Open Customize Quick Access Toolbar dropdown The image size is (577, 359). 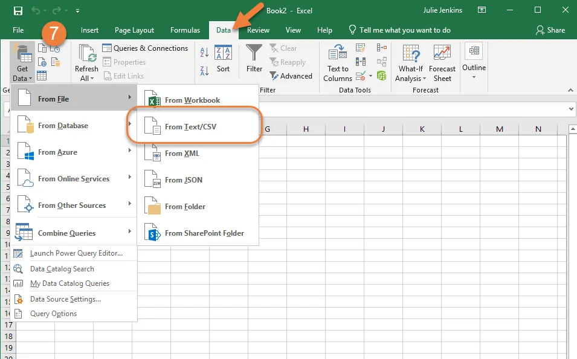(x=78, y=11)
